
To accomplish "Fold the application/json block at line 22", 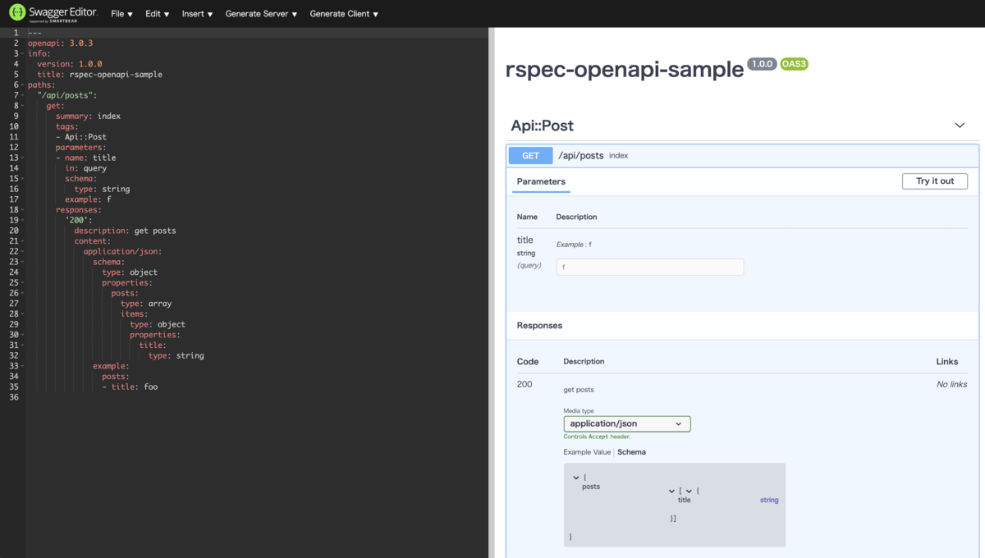I will click(x=22, y=251).
